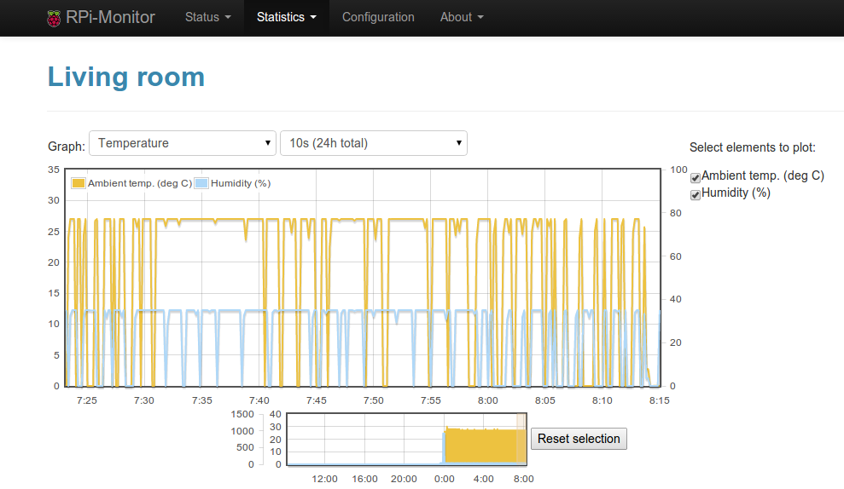Go to the Configuration page
The width and height of the screenshot is (844, 489).
(x=378, y=17)
